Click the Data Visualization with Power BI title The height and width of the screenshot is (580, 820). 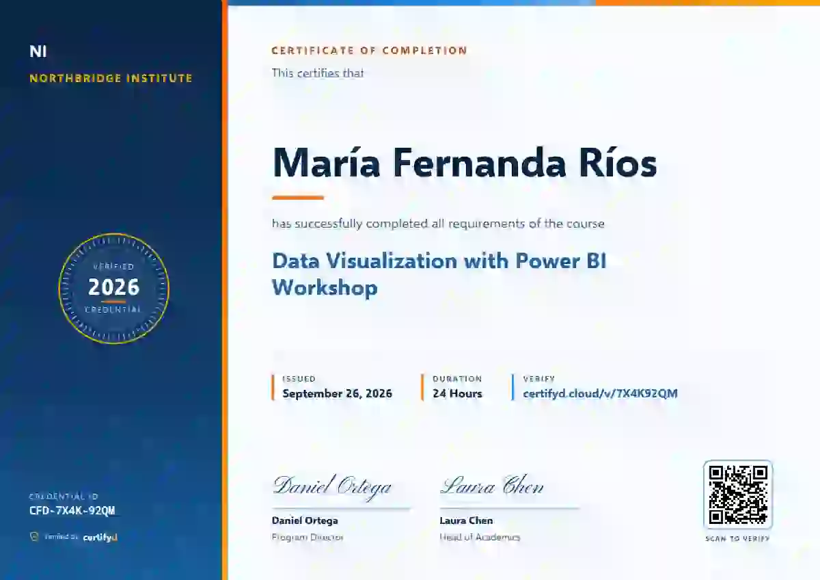click(x=439, y=274)
